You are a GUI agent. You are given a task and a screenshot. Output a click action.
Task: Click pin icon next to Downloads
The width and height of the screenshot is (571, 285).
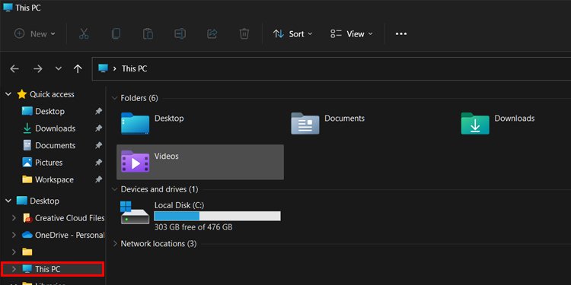[98, 128]
